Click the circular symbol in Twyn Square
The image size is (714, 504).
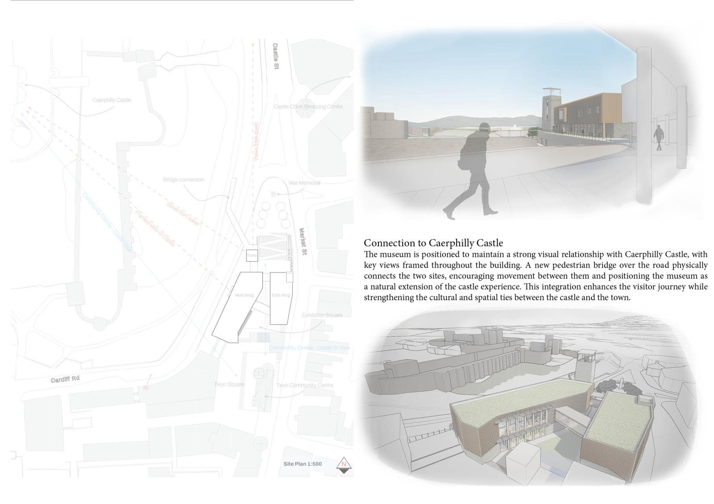click(259, 372)
